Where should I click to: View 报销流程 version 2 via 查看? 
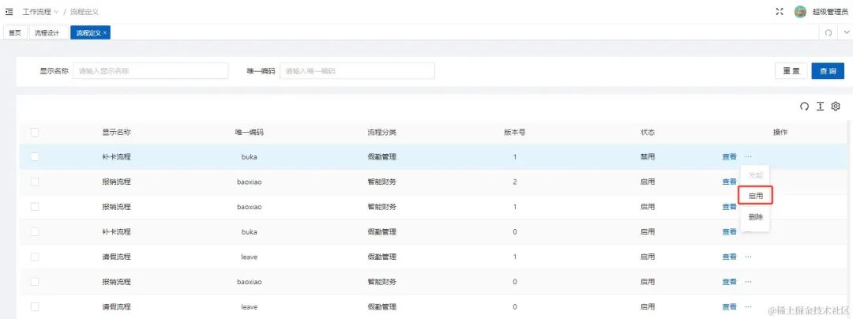(729, 182)
